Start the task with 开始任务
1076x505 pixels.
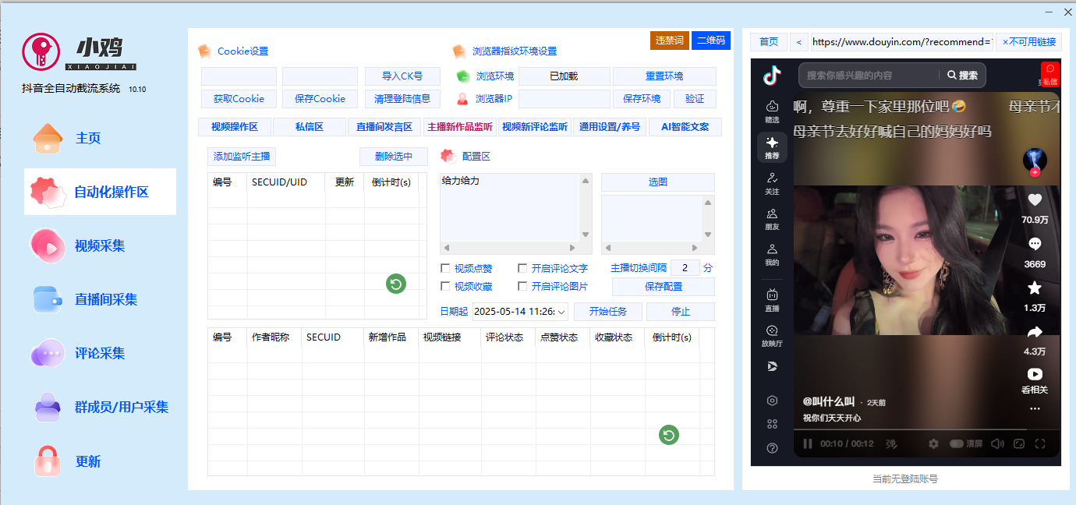[x=607, y=311]
